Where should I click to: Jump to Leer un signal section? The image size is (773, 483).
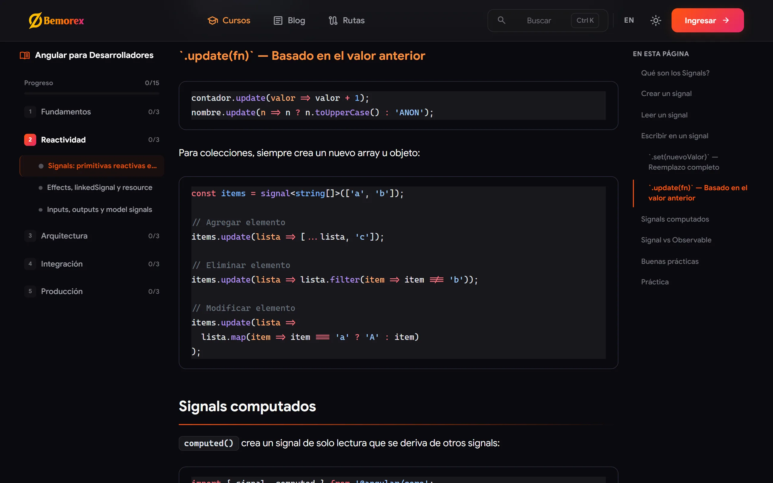[x=664, y=115]
